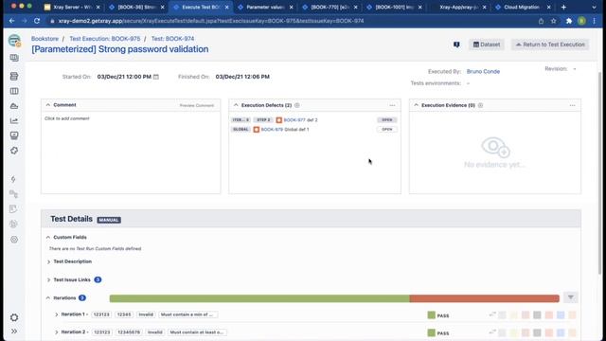Click Return to Test Execution button
This screenshot has width=606, height=341.
click(x=550, y=45)
